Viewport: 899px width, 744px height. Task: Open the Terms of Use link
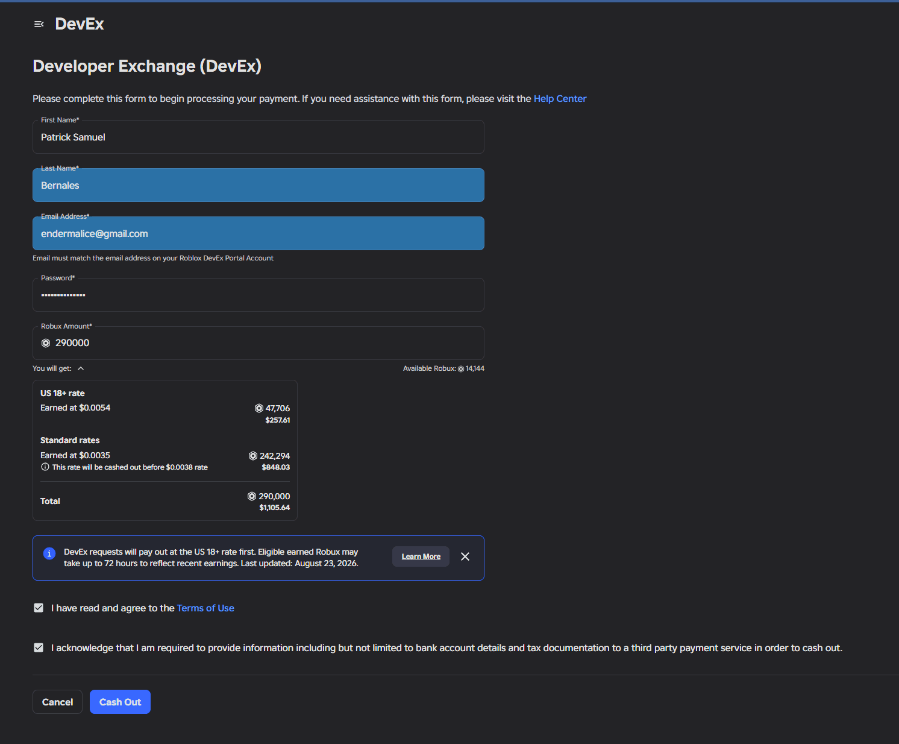click(205, 608)
